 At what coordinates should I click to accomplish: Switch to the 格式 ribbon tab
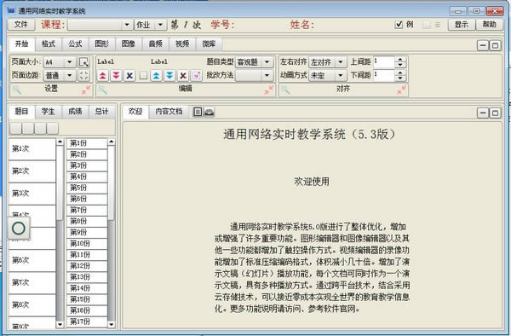(49, 43)
